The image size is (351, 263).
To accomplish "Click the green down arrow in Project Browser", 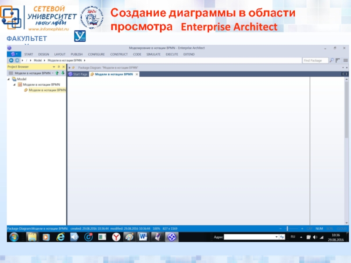I will [63, 73].
